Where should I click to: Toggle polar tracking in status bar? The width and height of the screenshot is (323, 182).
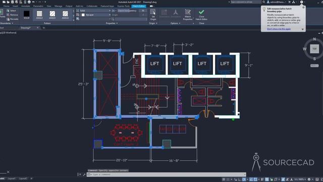coord(244,179)
